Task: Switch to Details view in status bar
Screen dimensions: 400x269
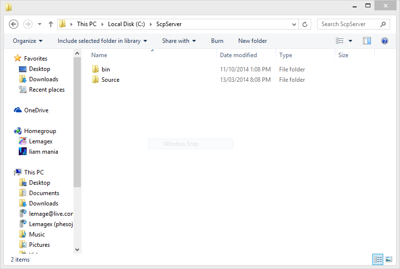Action: pos(378,260)
